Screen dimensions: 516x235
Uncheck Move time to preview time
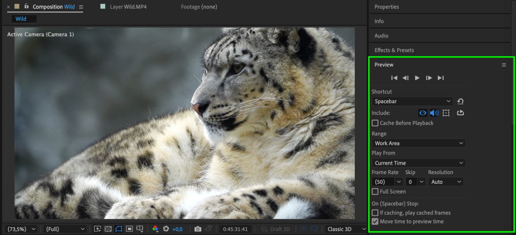click(x=375, y=222)
